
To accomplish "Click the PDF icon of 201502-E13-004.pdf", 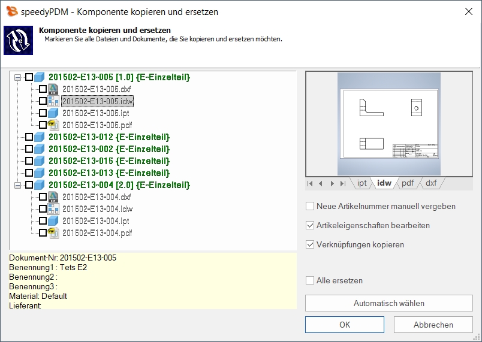I will (x=53, y=233).
